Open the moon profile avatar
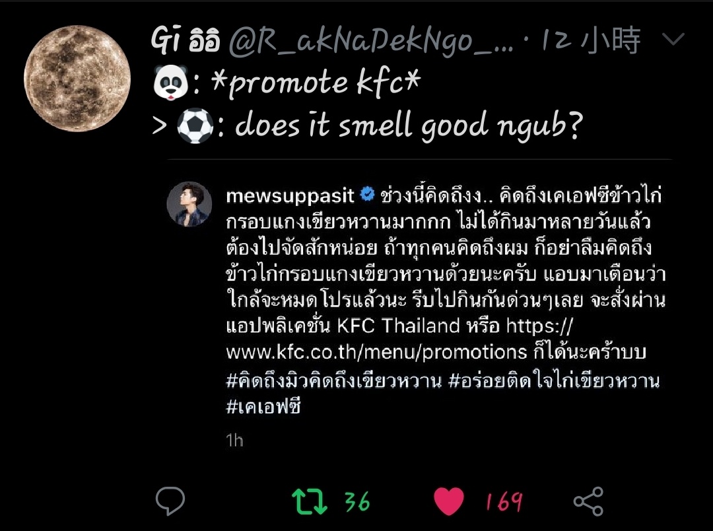Image resolution: width=713 pixels, height=531 pixels. click(x=77, y=78)
